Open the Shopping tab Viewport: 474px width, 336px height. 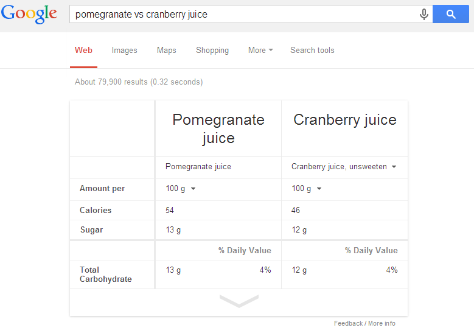click(212, 50)
